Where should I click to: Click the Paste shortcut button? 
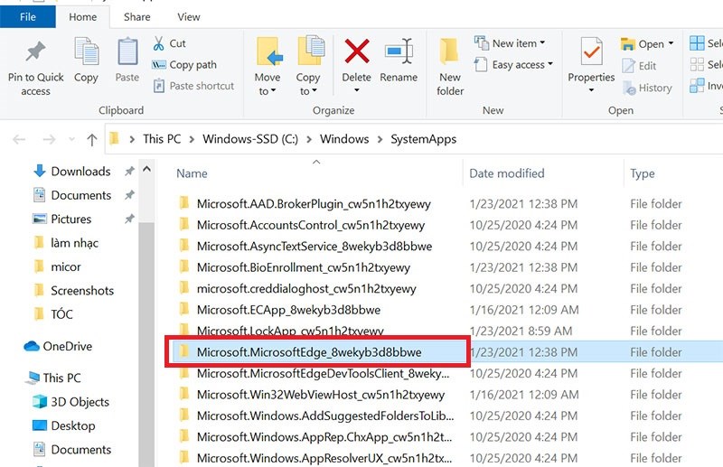tap(193, 86)
